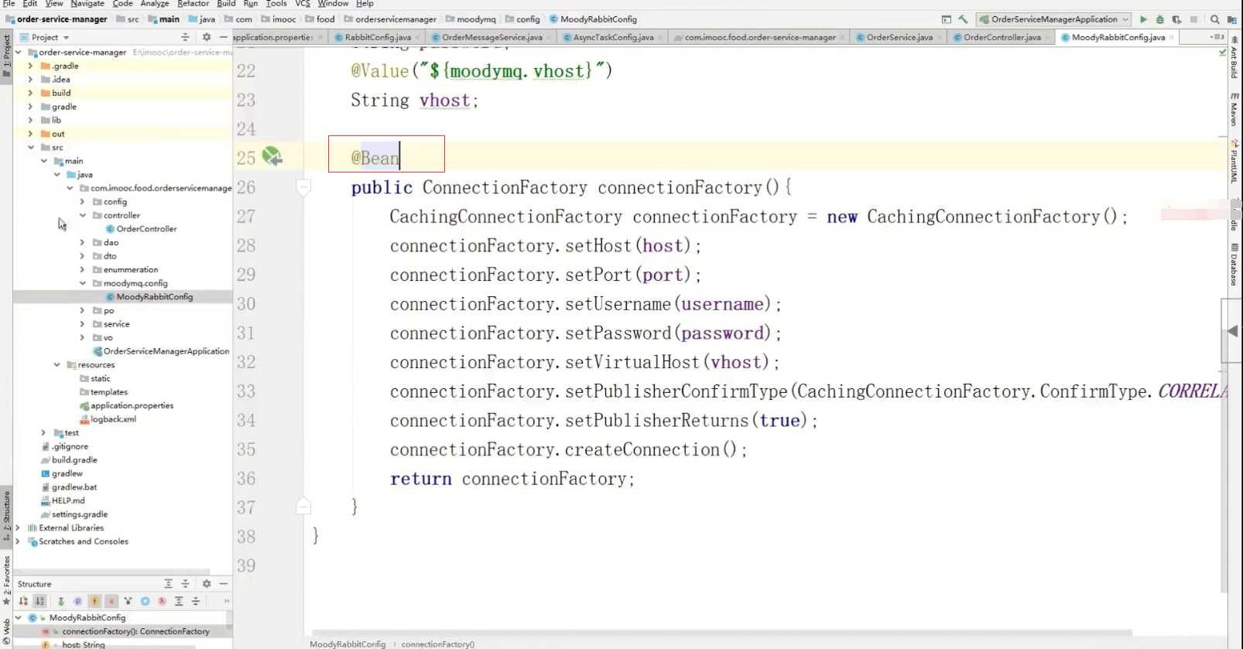Open the Analyze menu
Screen dimensions: 1243x649
tap(154, 4)
